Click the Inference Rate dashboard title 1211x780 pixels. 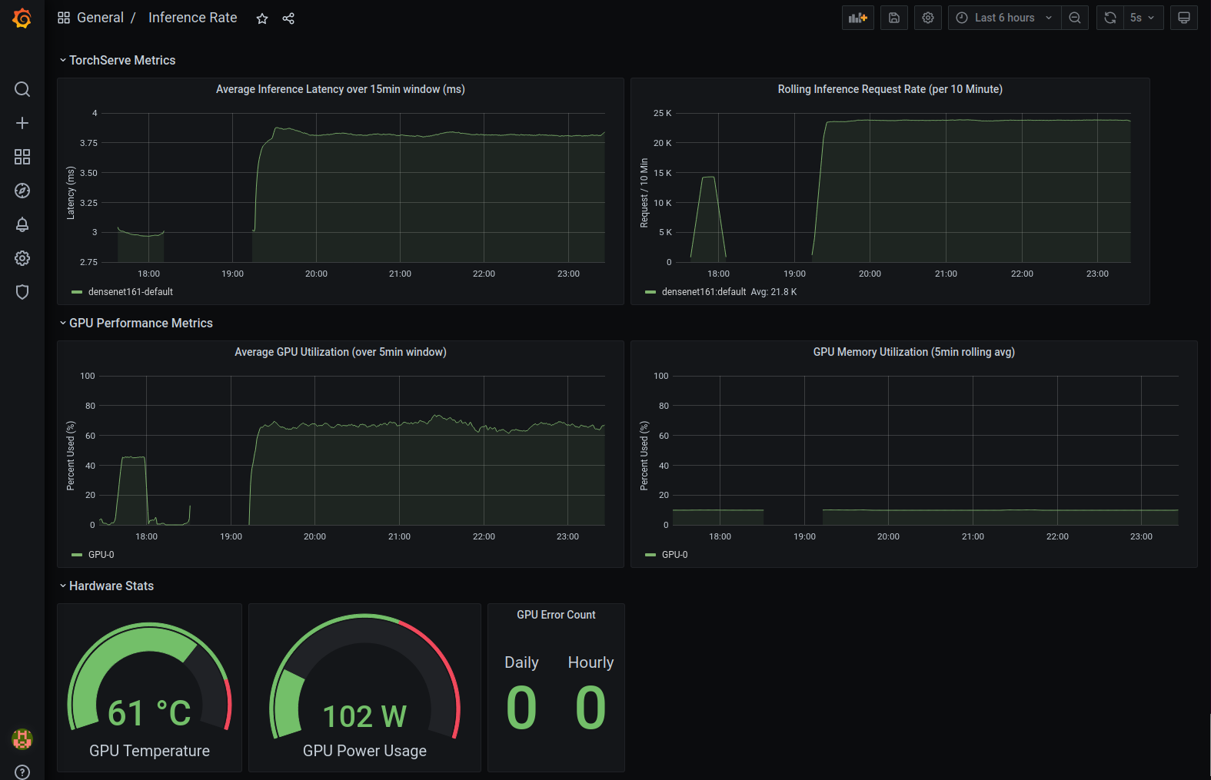tap(192, 18)
